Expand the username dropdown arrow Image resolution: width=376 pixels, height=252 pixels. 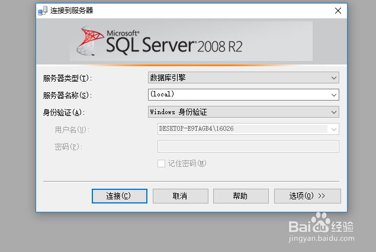tap(333, 130)
